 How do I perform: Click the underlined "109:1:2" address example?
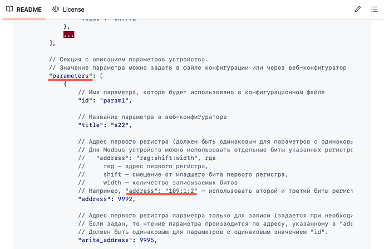161,191
